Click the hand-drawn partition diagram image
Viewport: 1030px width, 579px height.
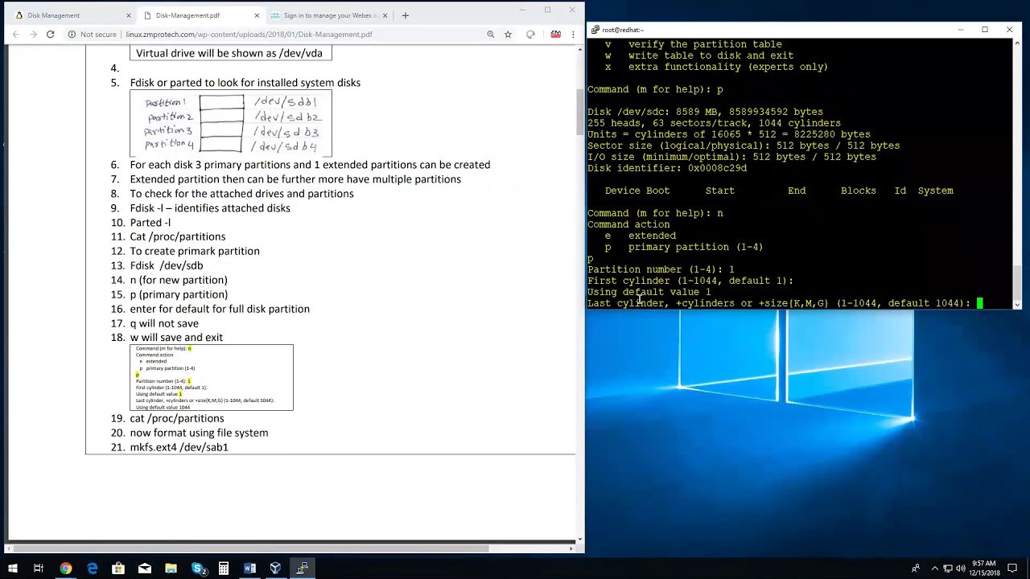(231, 123)
